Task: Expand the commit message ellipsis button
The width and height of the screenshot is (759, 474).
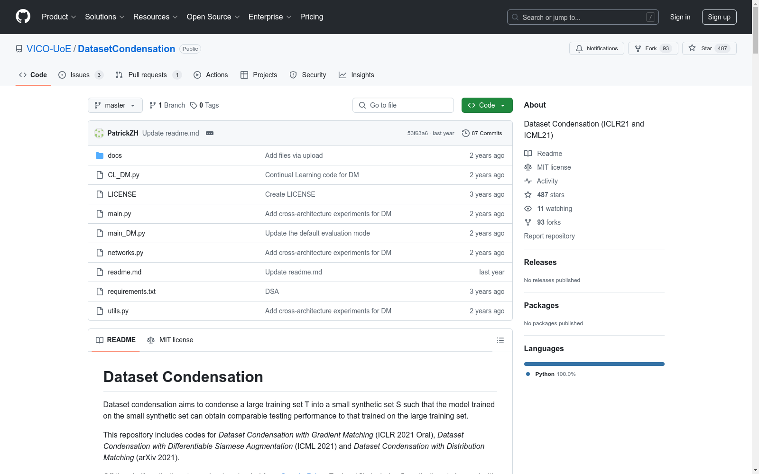Action: point(210,133)
